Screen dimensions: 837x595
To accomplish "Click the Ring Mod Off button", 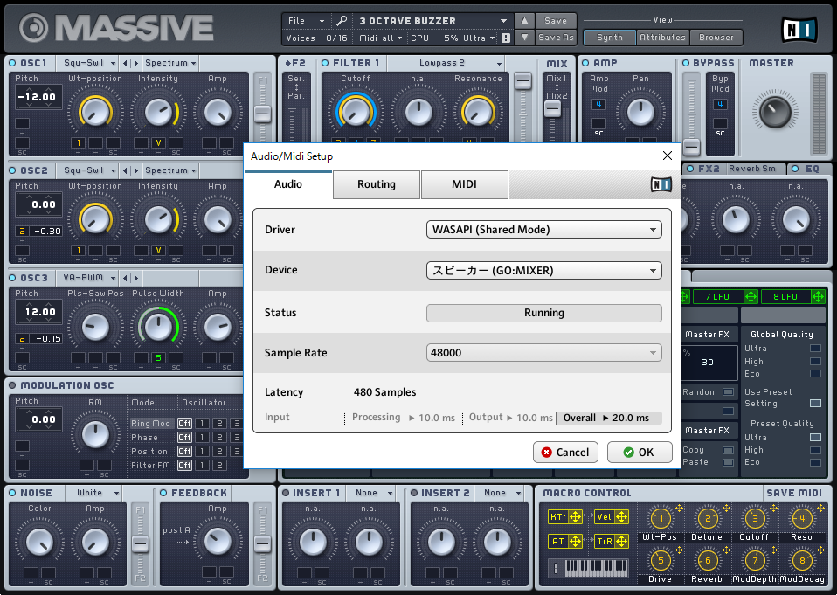I will tap(184, 423).
